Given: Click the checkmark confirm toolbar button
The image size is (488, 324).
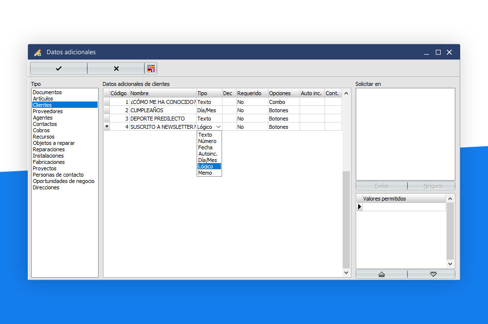Looking at the screenshot, I should pos(59,68).
